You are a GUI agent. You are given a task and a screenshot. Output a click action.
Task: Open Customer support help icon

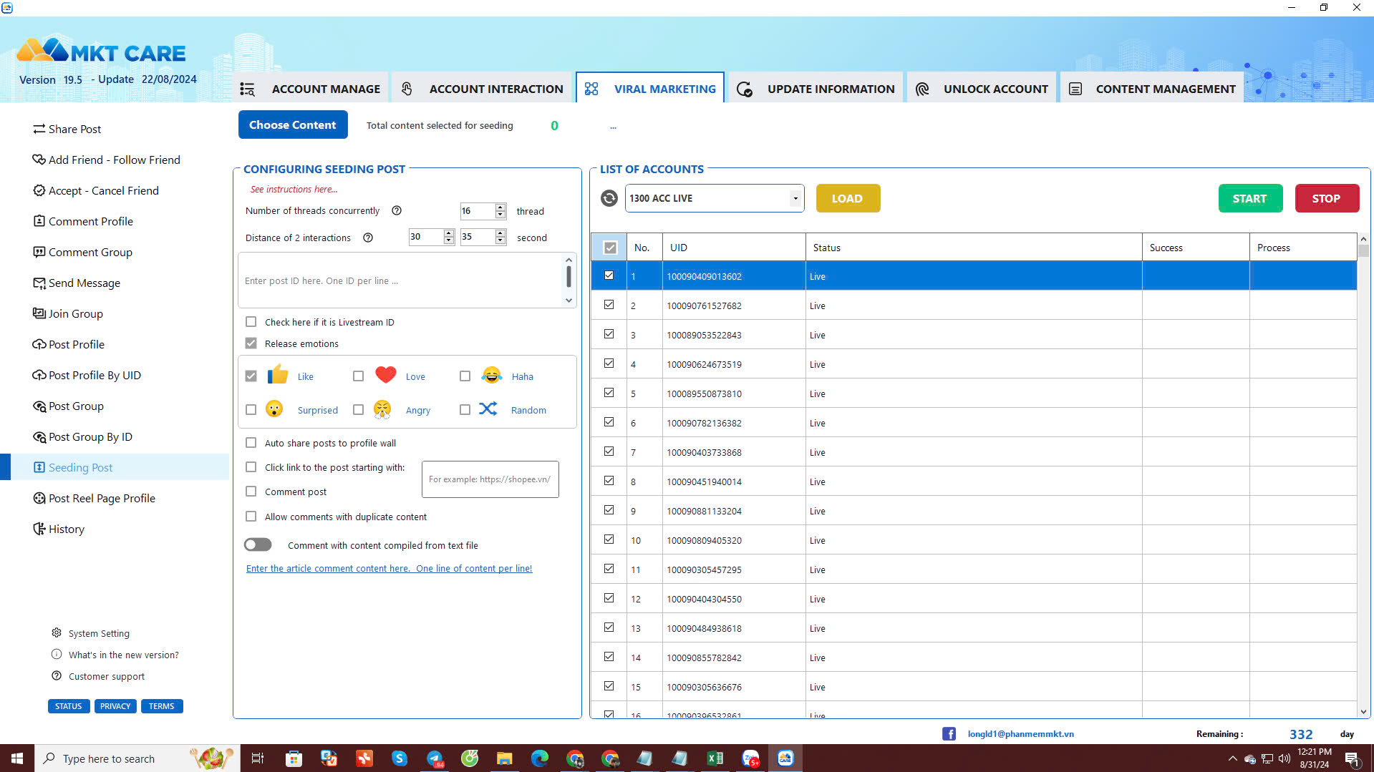[57, 675]
